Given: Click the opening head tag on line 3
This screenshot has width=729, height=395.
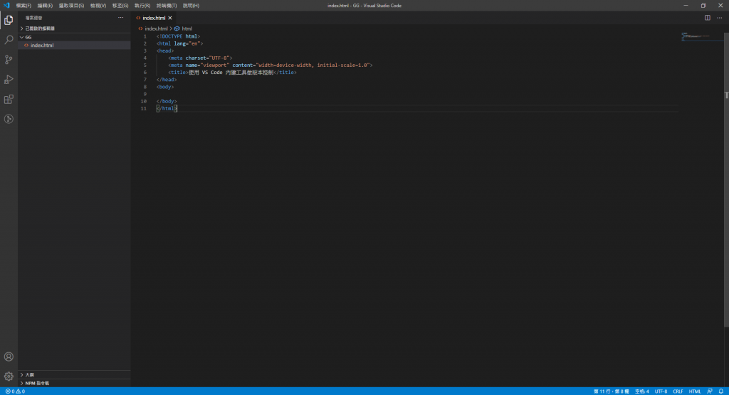Looking at the screenshot, I should click(165, 51).
